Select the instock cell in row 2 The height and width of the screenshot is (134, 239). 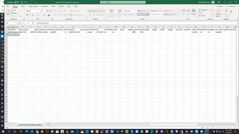tap(196, 32)
